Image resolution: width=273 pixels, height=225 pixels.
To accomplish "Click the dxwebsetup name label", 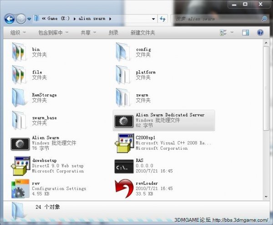I will tap(45, 161).
